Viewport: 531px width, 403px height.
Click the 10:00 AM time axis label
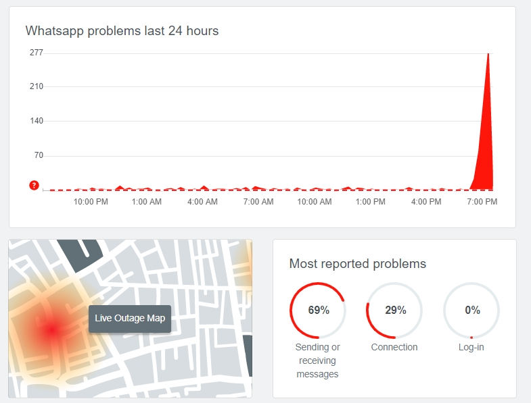coord(315,202)
